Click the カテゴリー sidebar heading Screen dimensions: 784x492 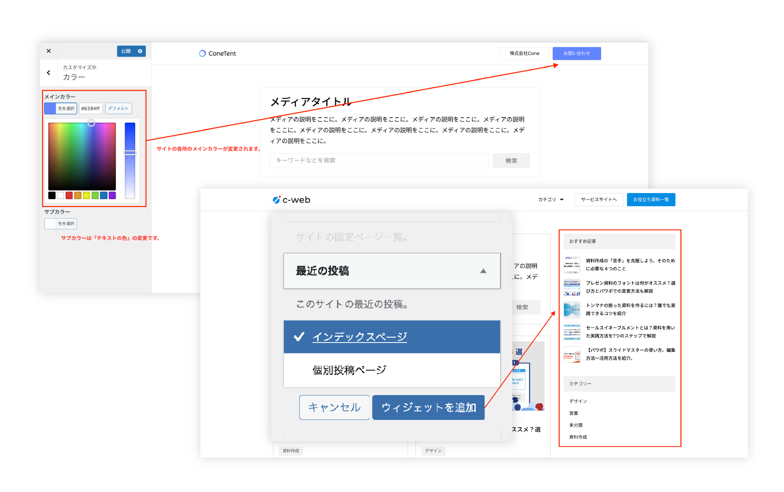click(x=619, y=384)
